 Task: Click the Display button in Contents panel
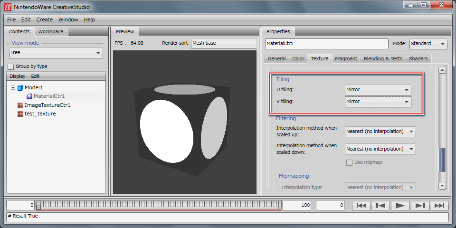[x=18, y=76]
